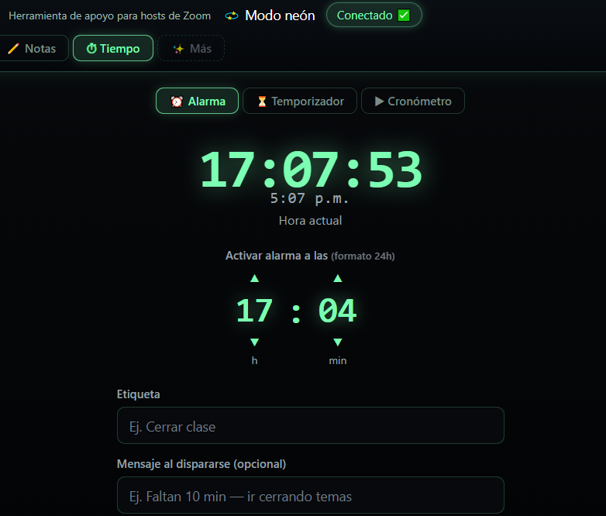The height and width of the screenshot is (516, 606).
Task: Click the Etiqueta label
Action: point(139,394)
